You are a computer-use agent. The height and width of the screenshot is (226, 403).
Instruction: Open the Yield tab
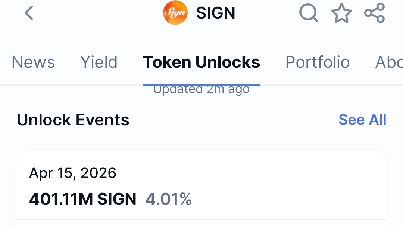click(99, 62)
